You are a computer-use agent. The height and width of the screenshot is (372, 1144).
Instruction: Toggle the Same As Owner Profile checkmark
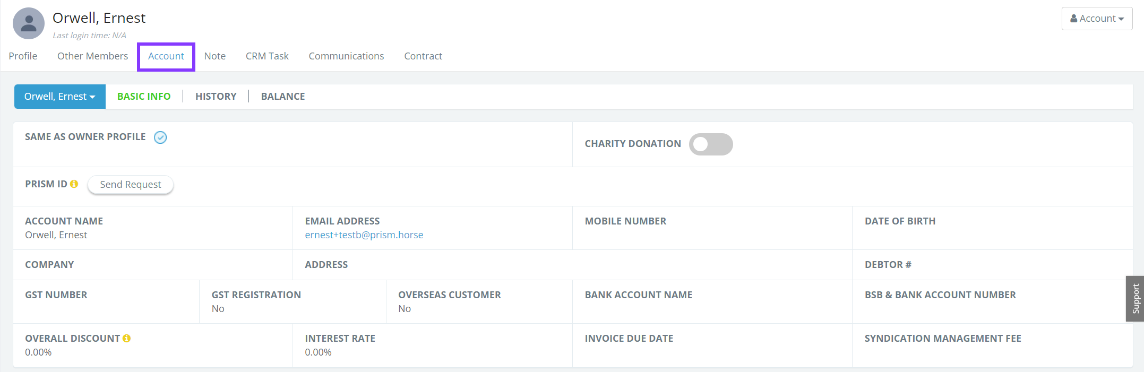coord(160,137)
